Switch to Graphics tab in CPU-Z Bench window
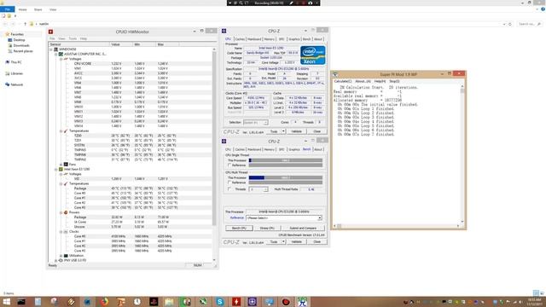The height and width of the screenshot is (307, 546). click(293, 149)
